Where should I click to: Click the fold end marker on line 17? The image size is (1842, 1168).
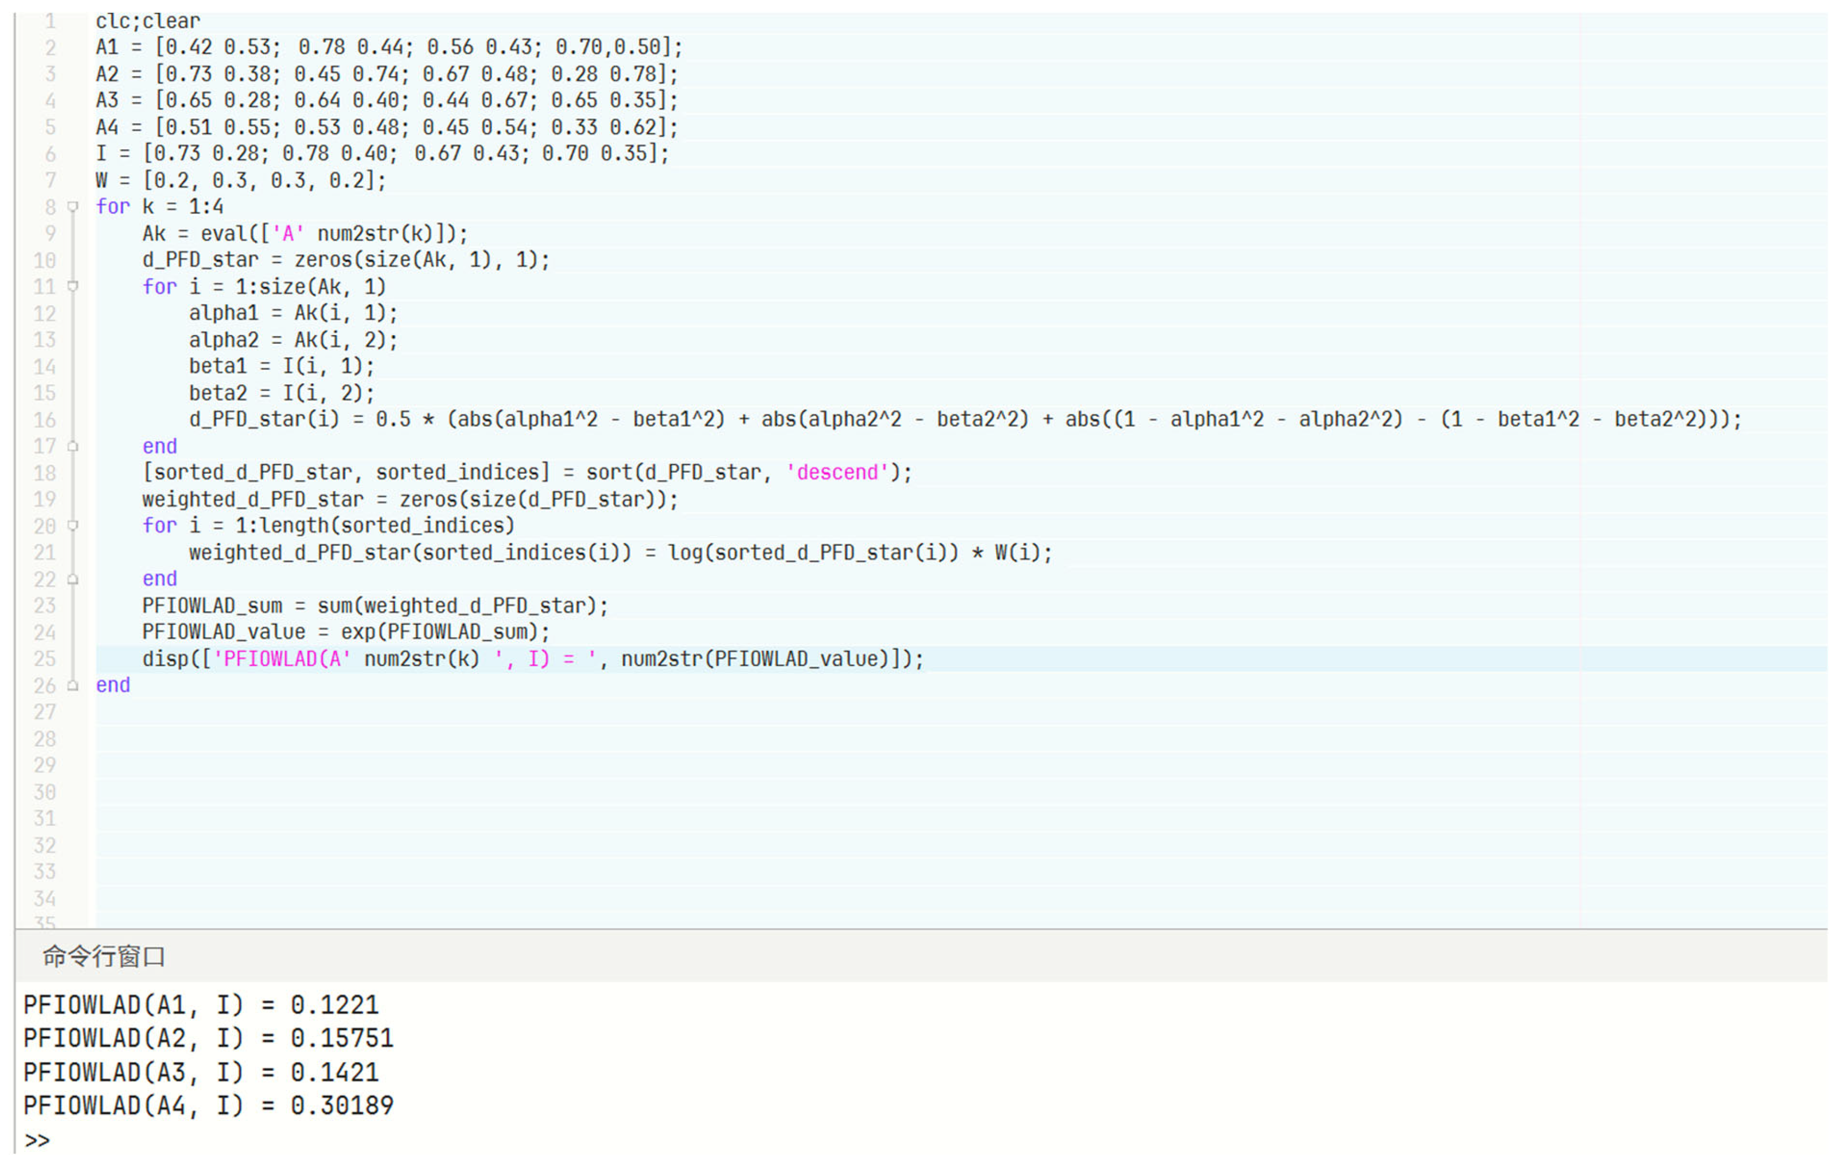coord(74,446)
